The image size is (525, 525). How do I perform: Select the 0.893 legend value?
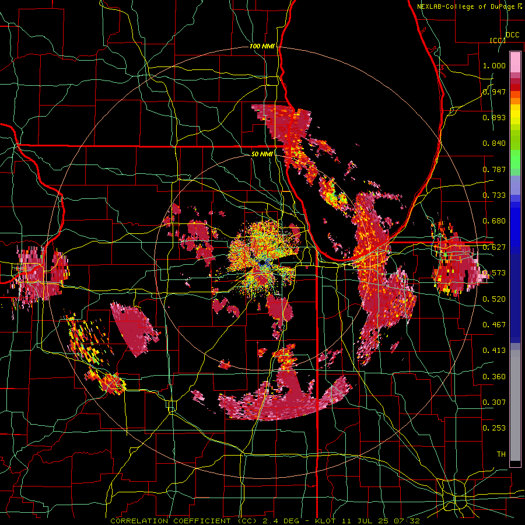click(x=494, y=117)
